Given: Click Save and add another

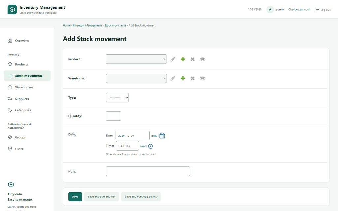Looking at the screenshot, I should (x=102, y=196).
